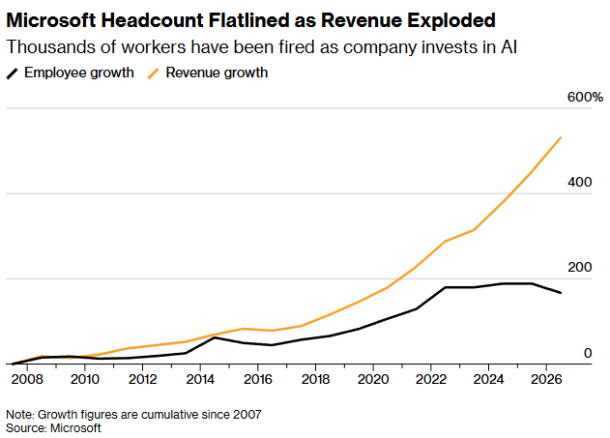Click the 2026 x-axis label
This screenshot has height=438, width=610.
point(546,379)
